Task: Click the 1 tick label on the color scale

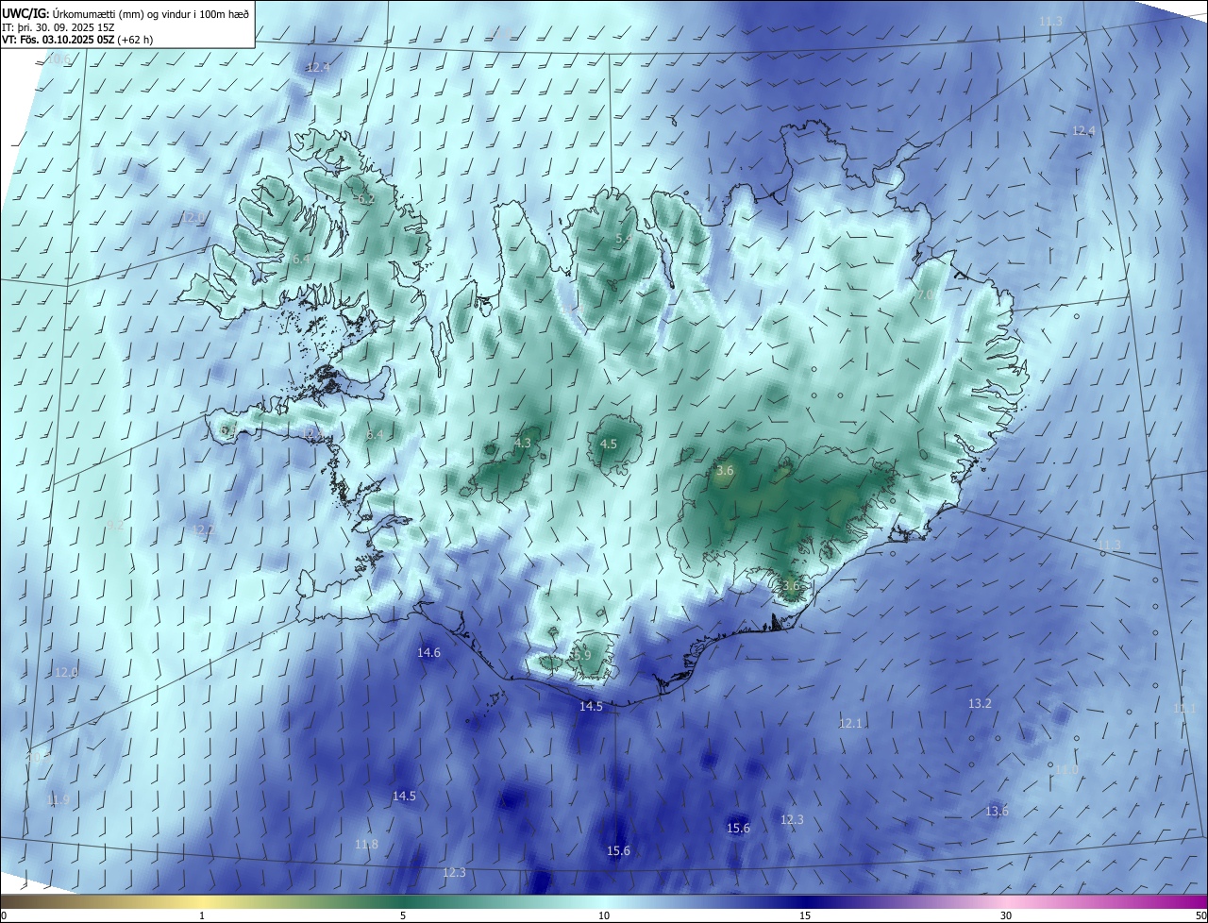Action: 202,915
